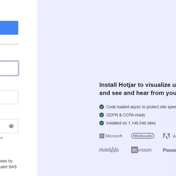The image size is (176, 176).
Task: Click the Microsoft logo
Action: pos(111,136)
